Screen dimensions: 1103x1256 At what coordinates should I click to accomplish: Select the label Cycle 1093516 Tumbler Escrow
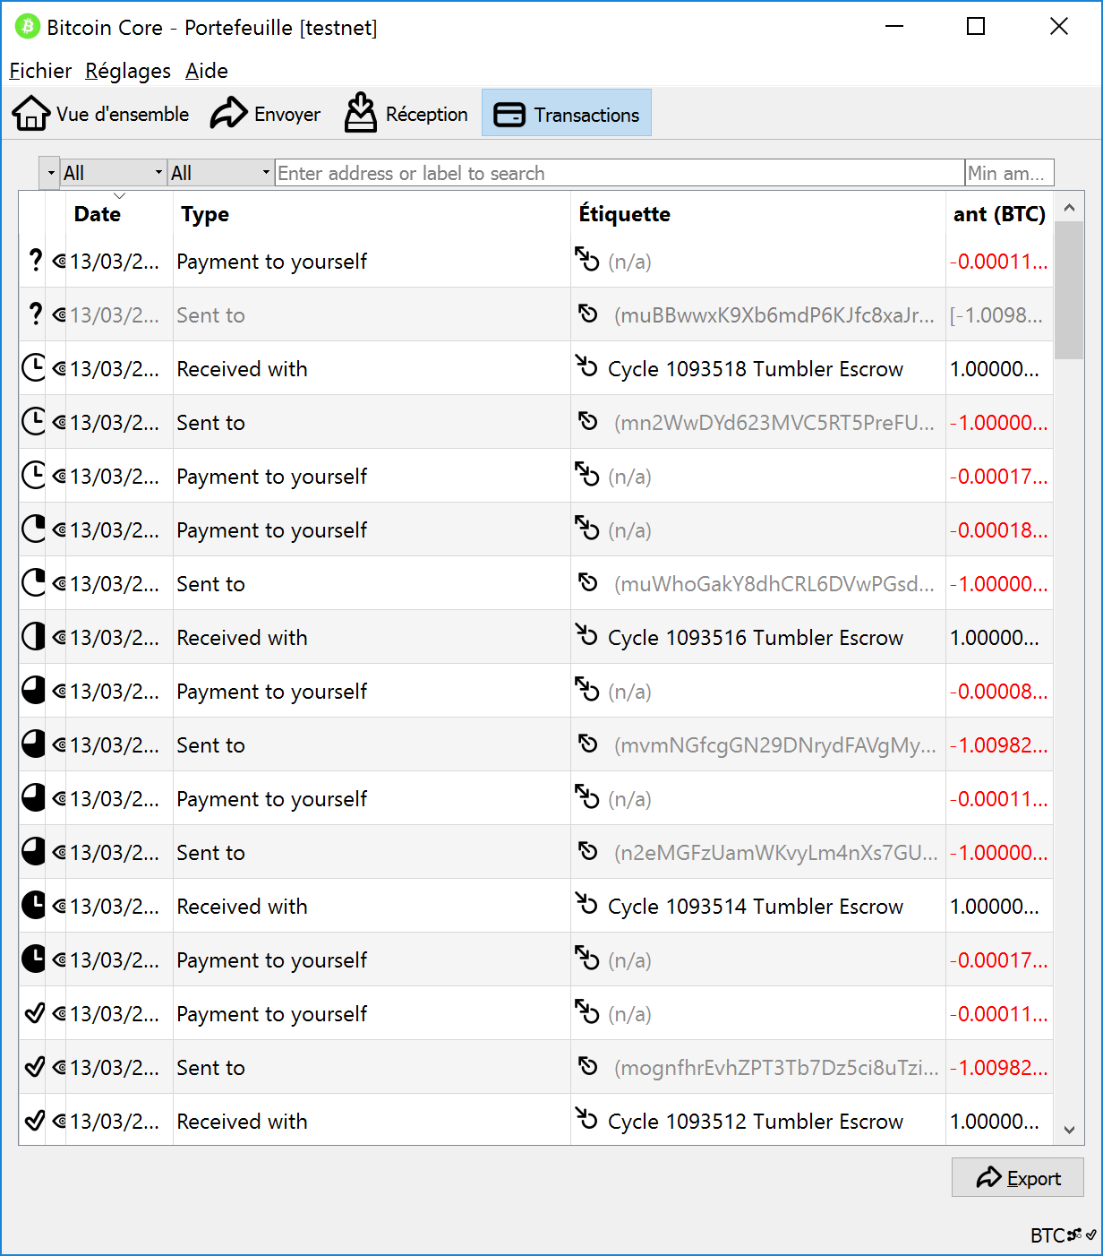pos(756,638)
